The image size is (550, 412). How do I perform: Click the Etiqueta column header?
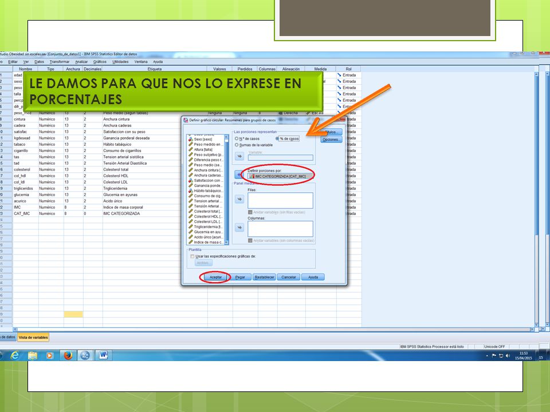(x=155, y=69)
